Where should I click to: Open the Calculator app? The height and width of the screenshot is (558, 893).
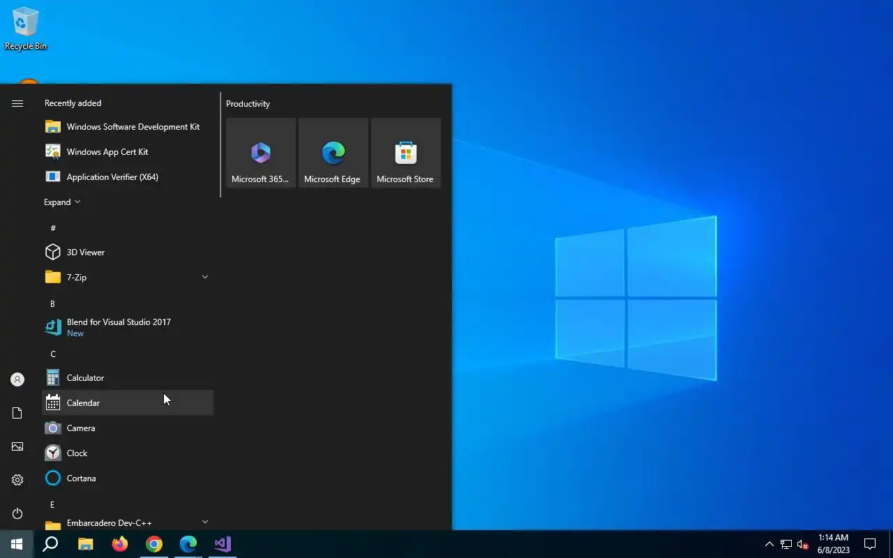pyautogui.click(x=128, y=377)
